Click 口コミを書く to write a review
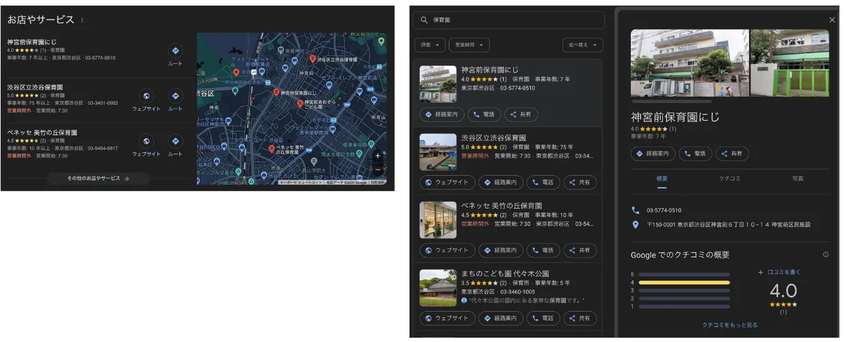The image size is (847, 342). (x=779, y=272)
